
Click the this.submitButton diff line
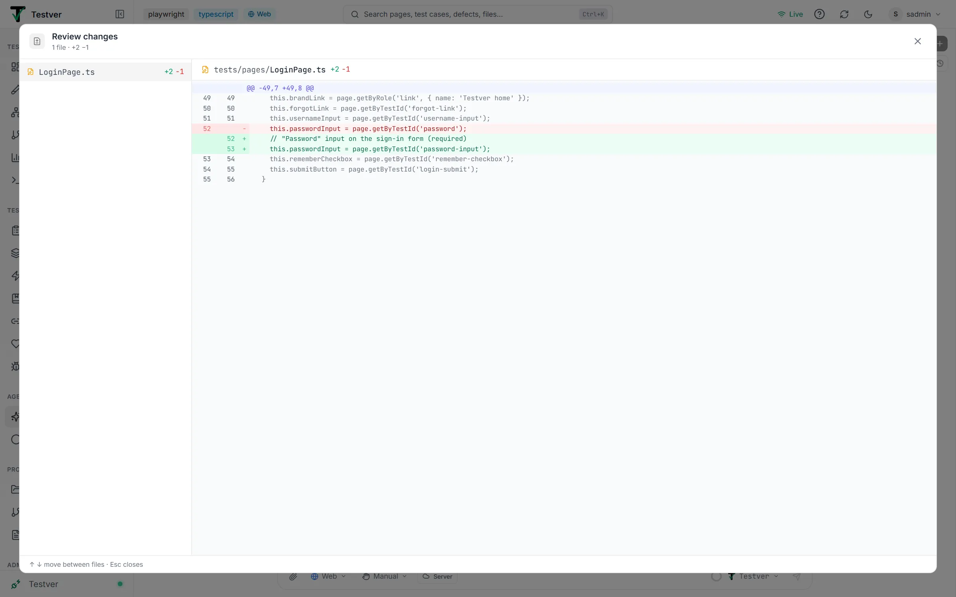564,169
